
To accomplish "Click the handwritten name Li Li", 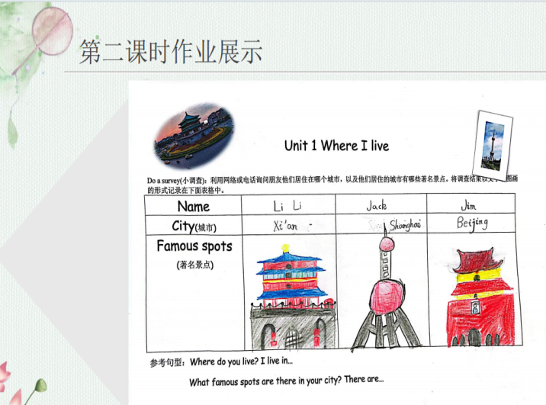I will [287, 206].
